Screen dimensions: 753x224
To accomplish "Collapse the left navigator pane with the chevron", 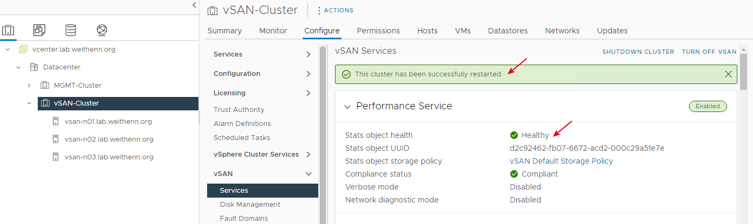I will coord(194,5).
